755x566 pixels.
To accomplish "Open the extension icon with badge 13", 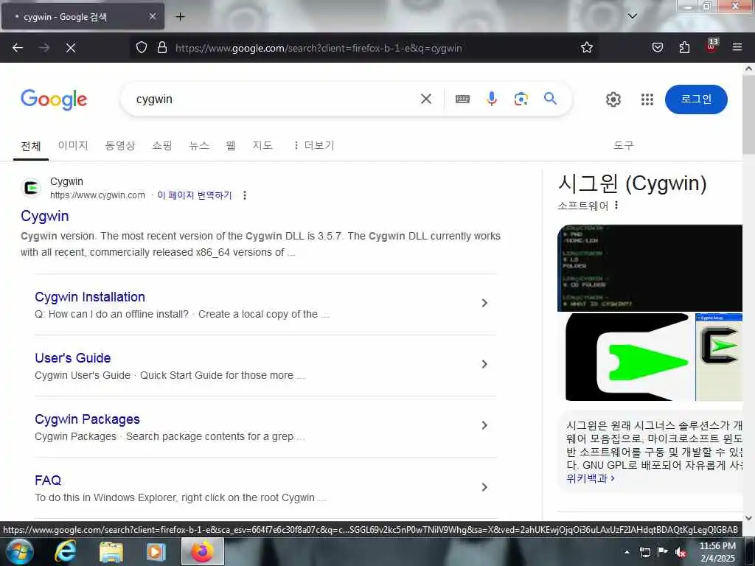I will click(711, 46).
